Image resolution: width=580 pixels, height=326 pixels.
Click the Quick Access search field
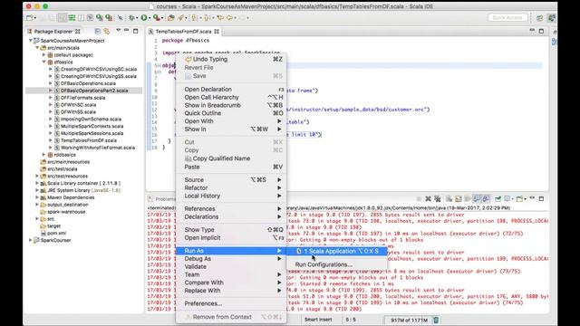pyautogui.click(x=507, y=18)
